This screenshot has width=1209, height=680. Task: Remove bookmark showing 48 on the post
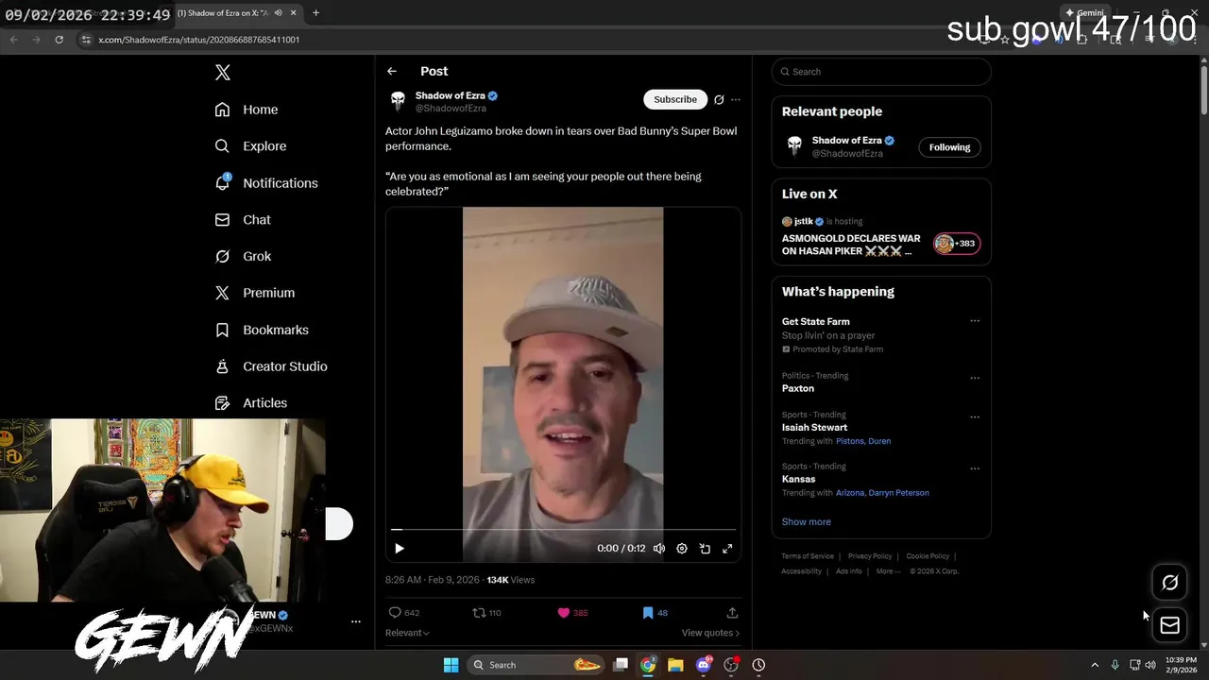[655, 613]
